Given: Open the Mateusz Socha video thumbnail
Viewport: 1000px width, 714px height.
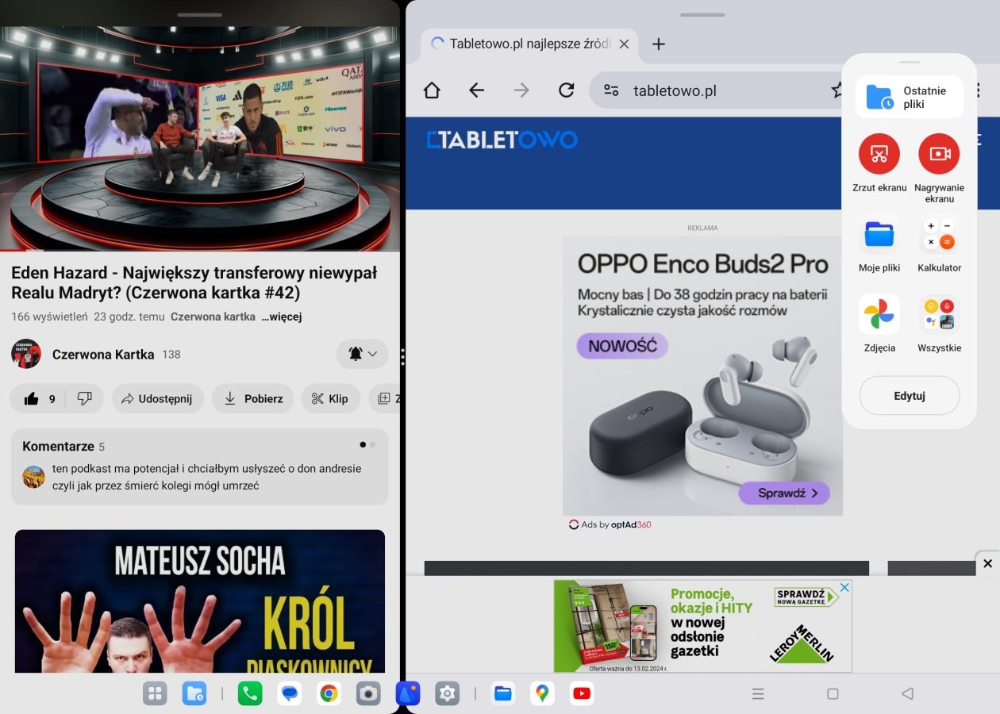Looking at the screenshot, I should click(x=200, y=601).
